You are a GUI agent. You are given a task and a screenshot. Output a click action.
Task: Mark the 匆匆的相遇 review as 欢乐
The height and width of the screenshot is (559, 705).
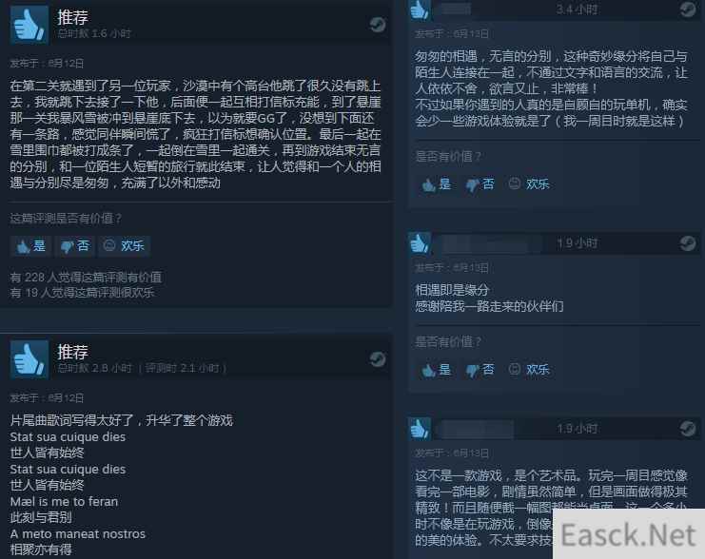[529, 184]
